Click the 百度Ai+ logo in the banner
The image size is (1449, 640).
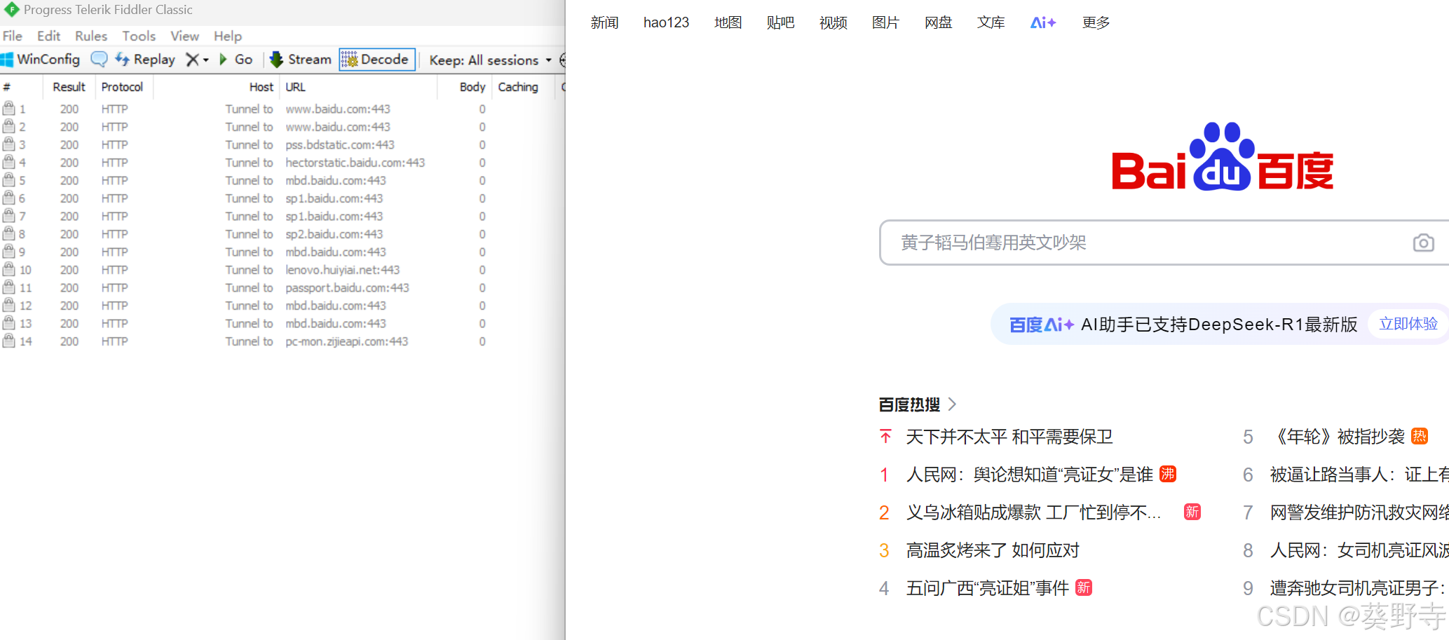1041,325
